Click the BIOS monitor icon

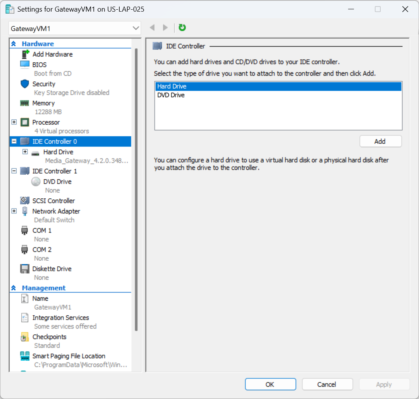coord(24,64)
